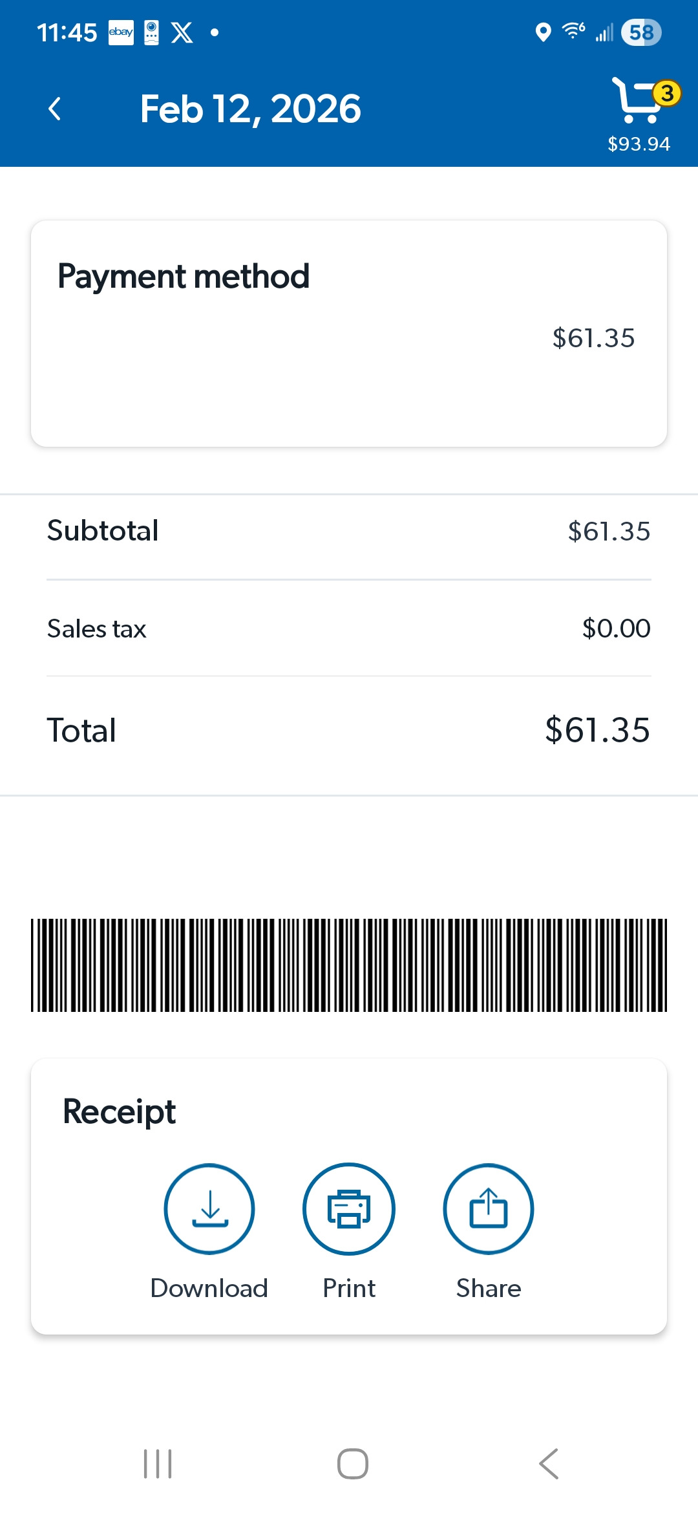698x1513 pixels.
Task: Open Android recent apps button
Action: 158,1464
